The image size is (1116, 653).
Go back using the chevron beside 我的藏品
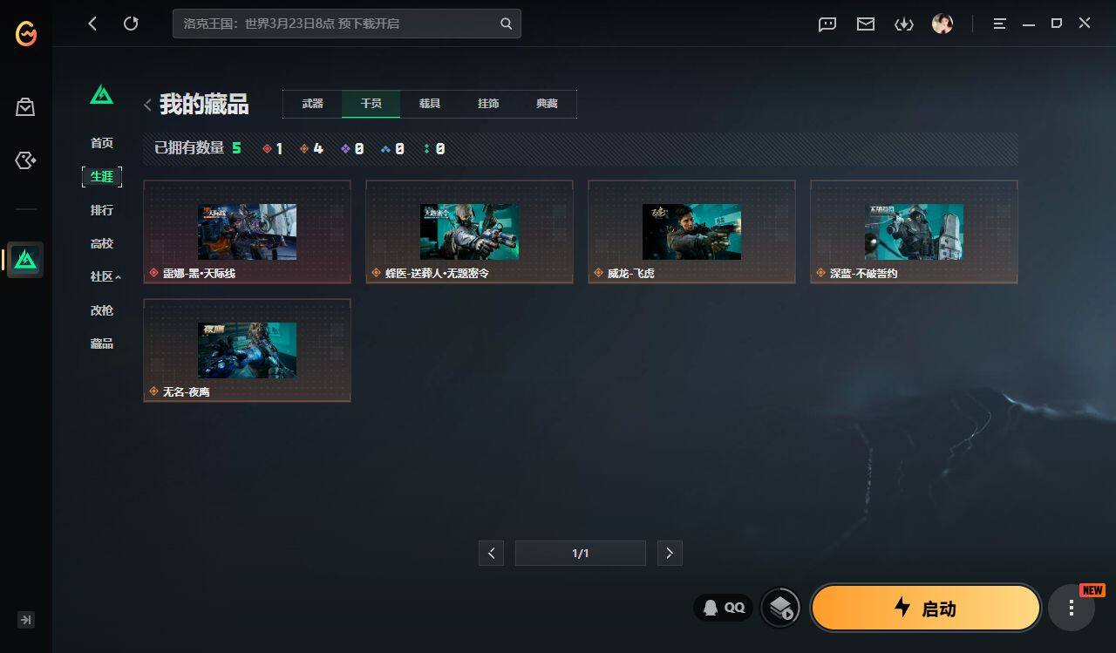click(x=147, y=105)
